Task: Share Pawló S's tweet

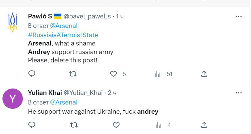Action: tap(204, 74)
